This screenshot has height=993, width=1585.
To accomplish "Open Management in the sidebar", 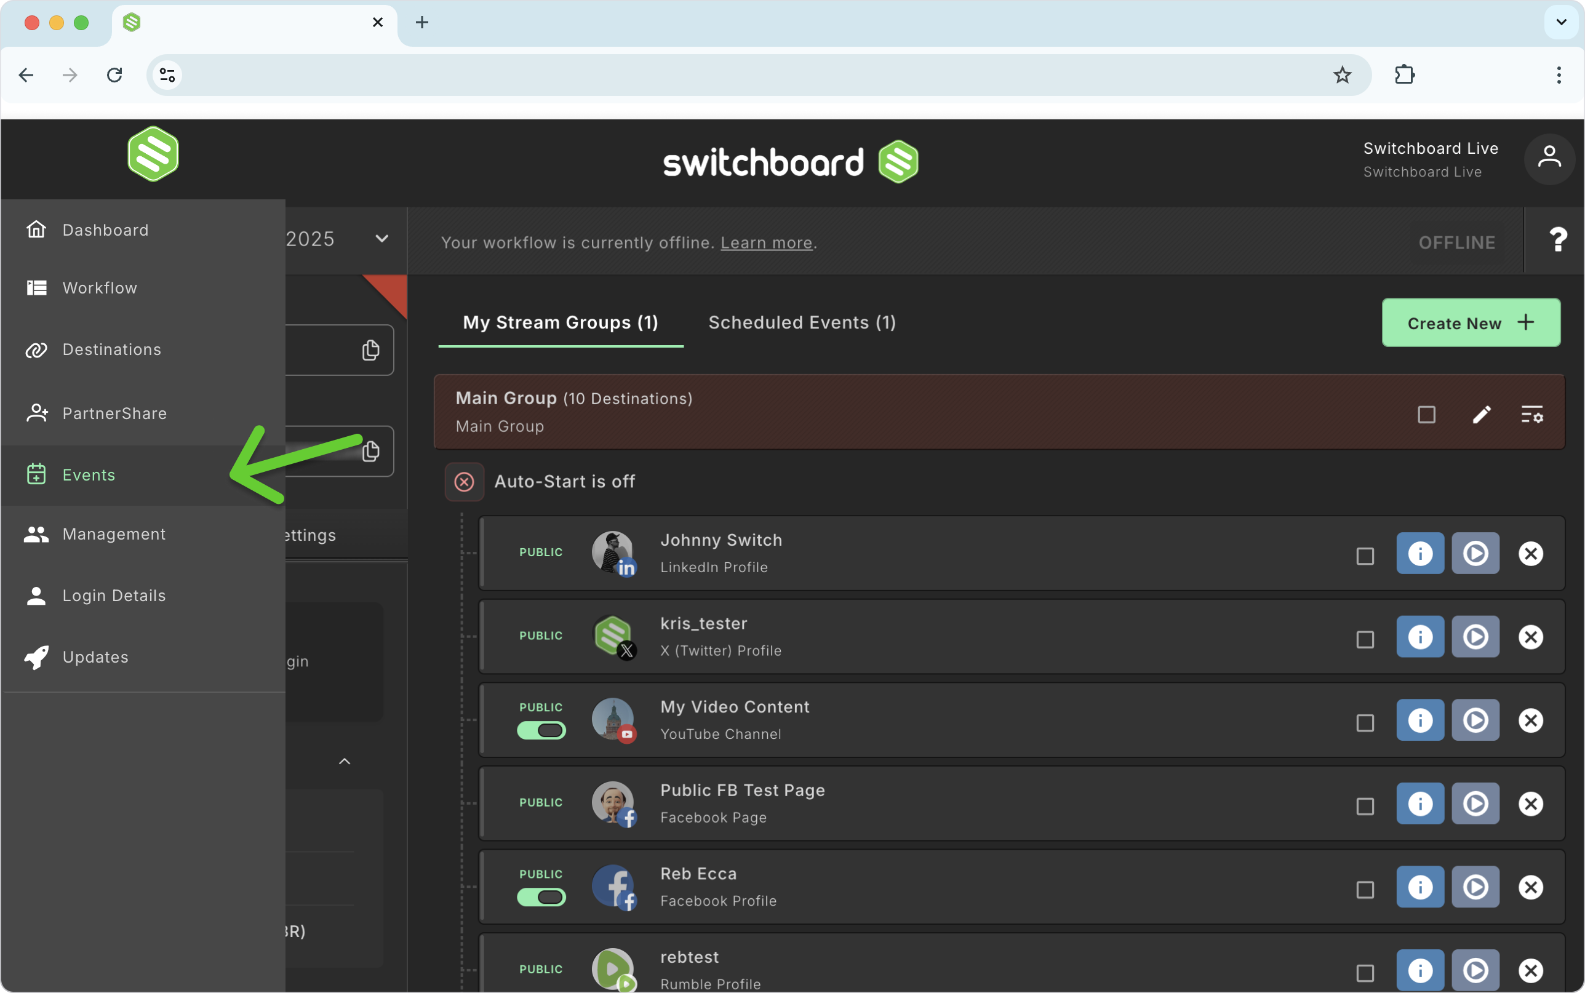I will click(x=143, y=534).
